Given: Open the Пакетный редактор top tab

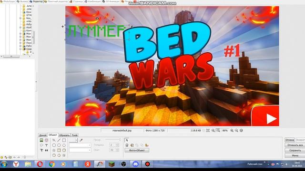Looking at the screenshot, I should (56, 1).
